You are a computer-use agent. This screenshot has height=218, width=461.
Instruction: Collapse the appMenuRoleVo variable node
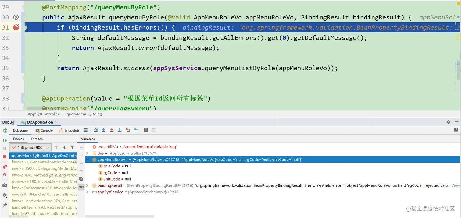tap(88, 160)
